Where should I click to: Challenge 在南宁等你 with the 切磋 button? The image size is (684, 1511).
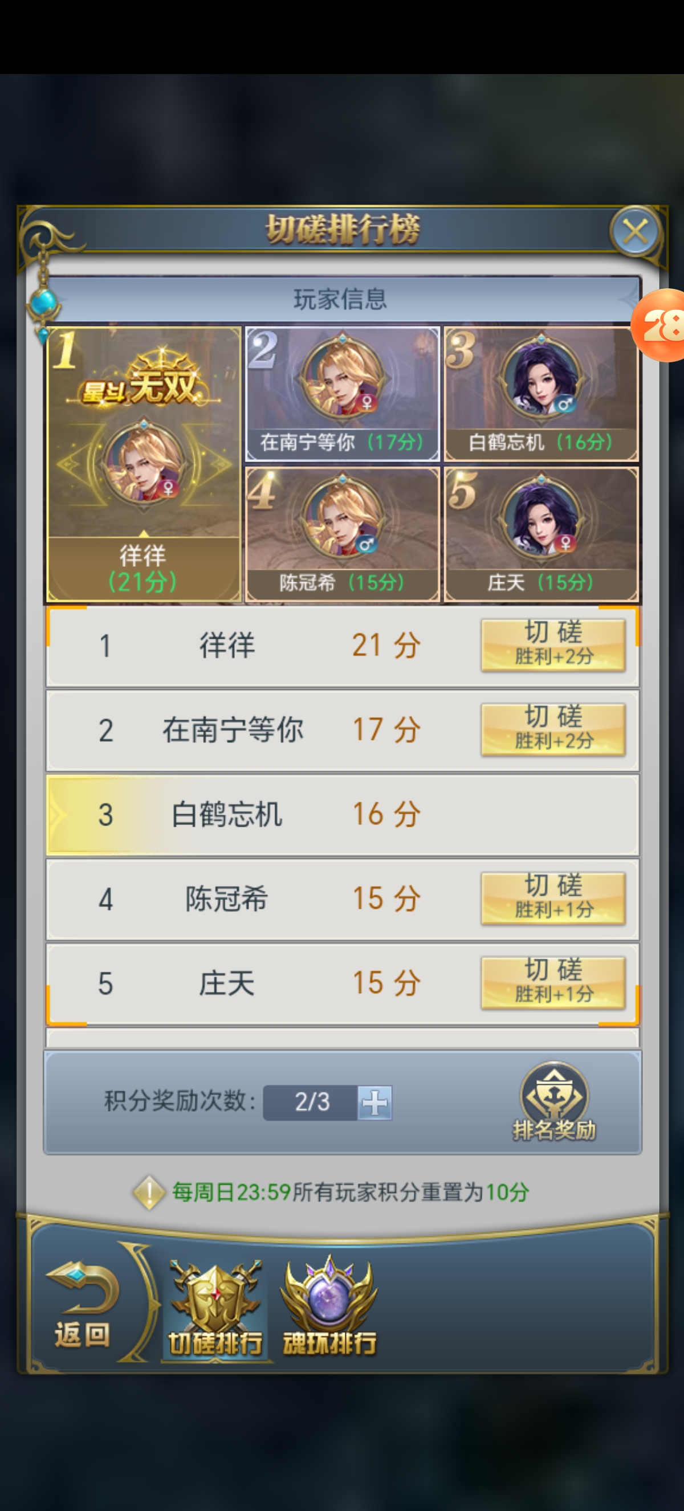pos(553,730)
